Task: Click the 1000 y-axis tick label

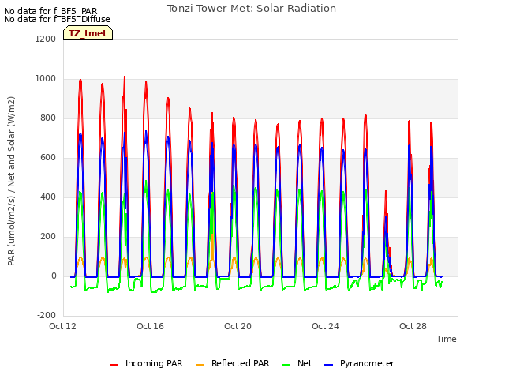Action: pyautogui.click(x=46, y=79)
